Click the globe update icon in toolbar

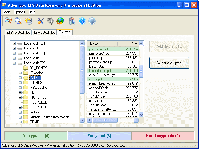(60, 21)
